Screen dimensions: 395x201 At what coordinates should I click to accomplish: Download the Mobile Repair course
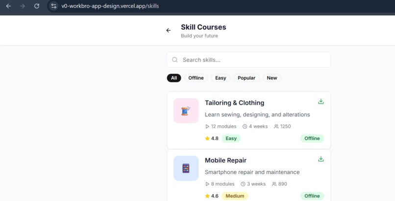click(x=321, y=159)
